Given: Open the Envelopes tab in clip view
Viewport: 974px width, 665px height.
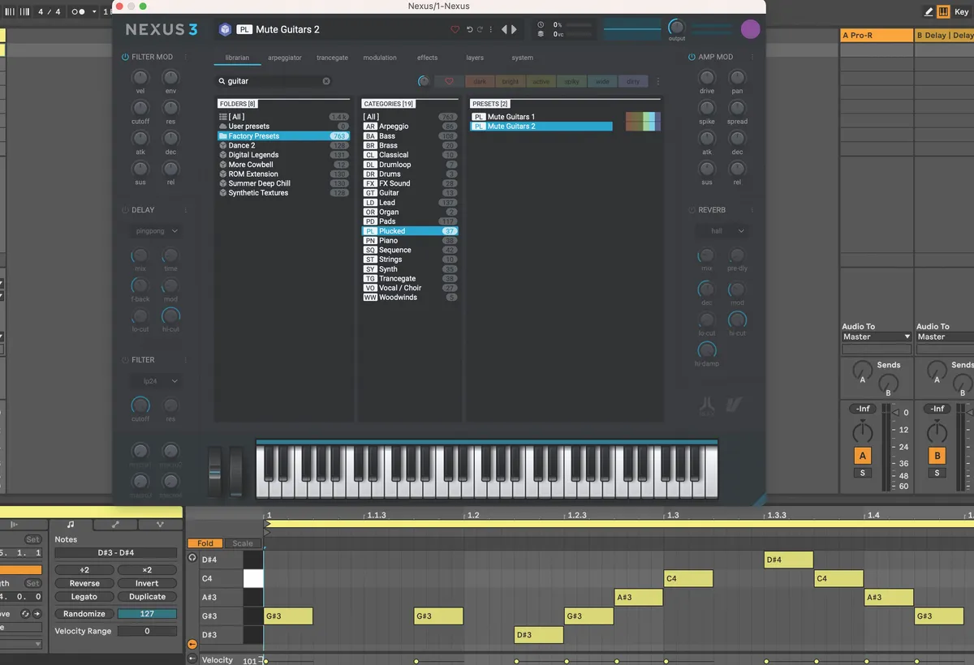Looking at the screenshot, I should pos(115,525).
